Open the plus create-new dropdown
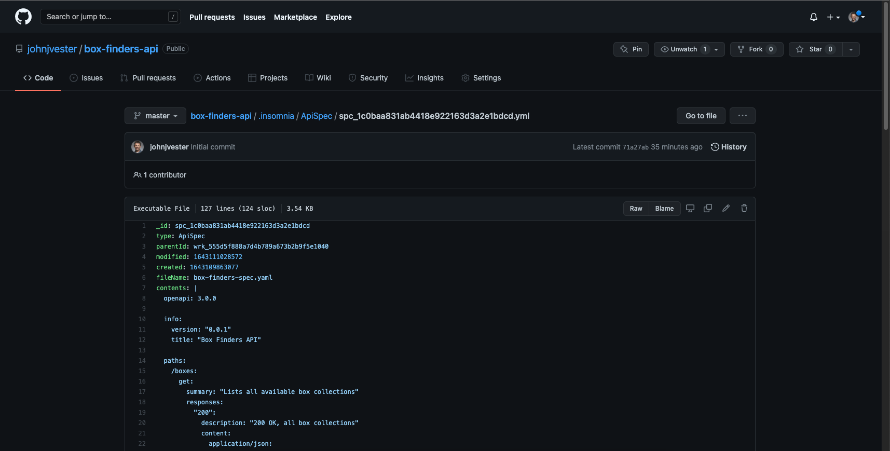 (x=833, y=17)
